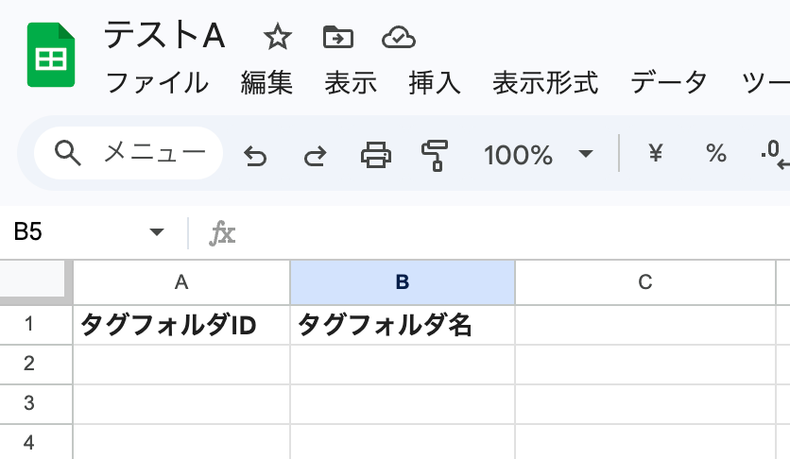
Task: Select the paint format roller tool
Action: click(x=436, y=154)
